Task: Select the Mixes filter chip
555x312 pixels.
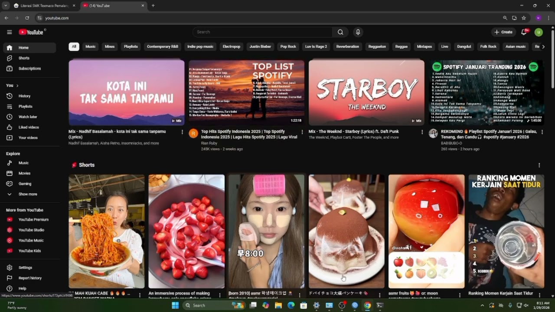Action: (110, 47)
